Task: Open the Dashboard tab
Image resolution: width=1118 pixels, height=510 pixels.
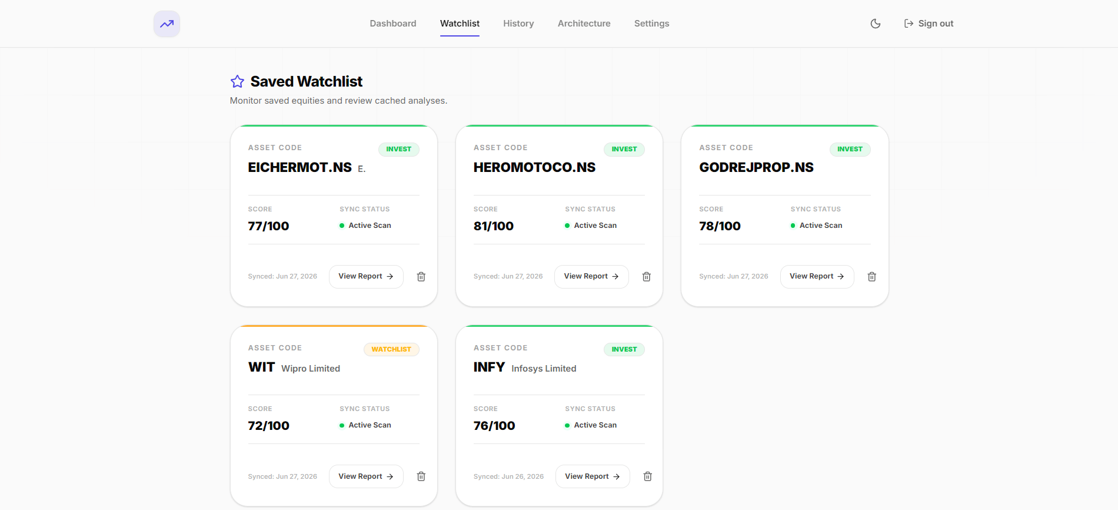Action: 393,24
